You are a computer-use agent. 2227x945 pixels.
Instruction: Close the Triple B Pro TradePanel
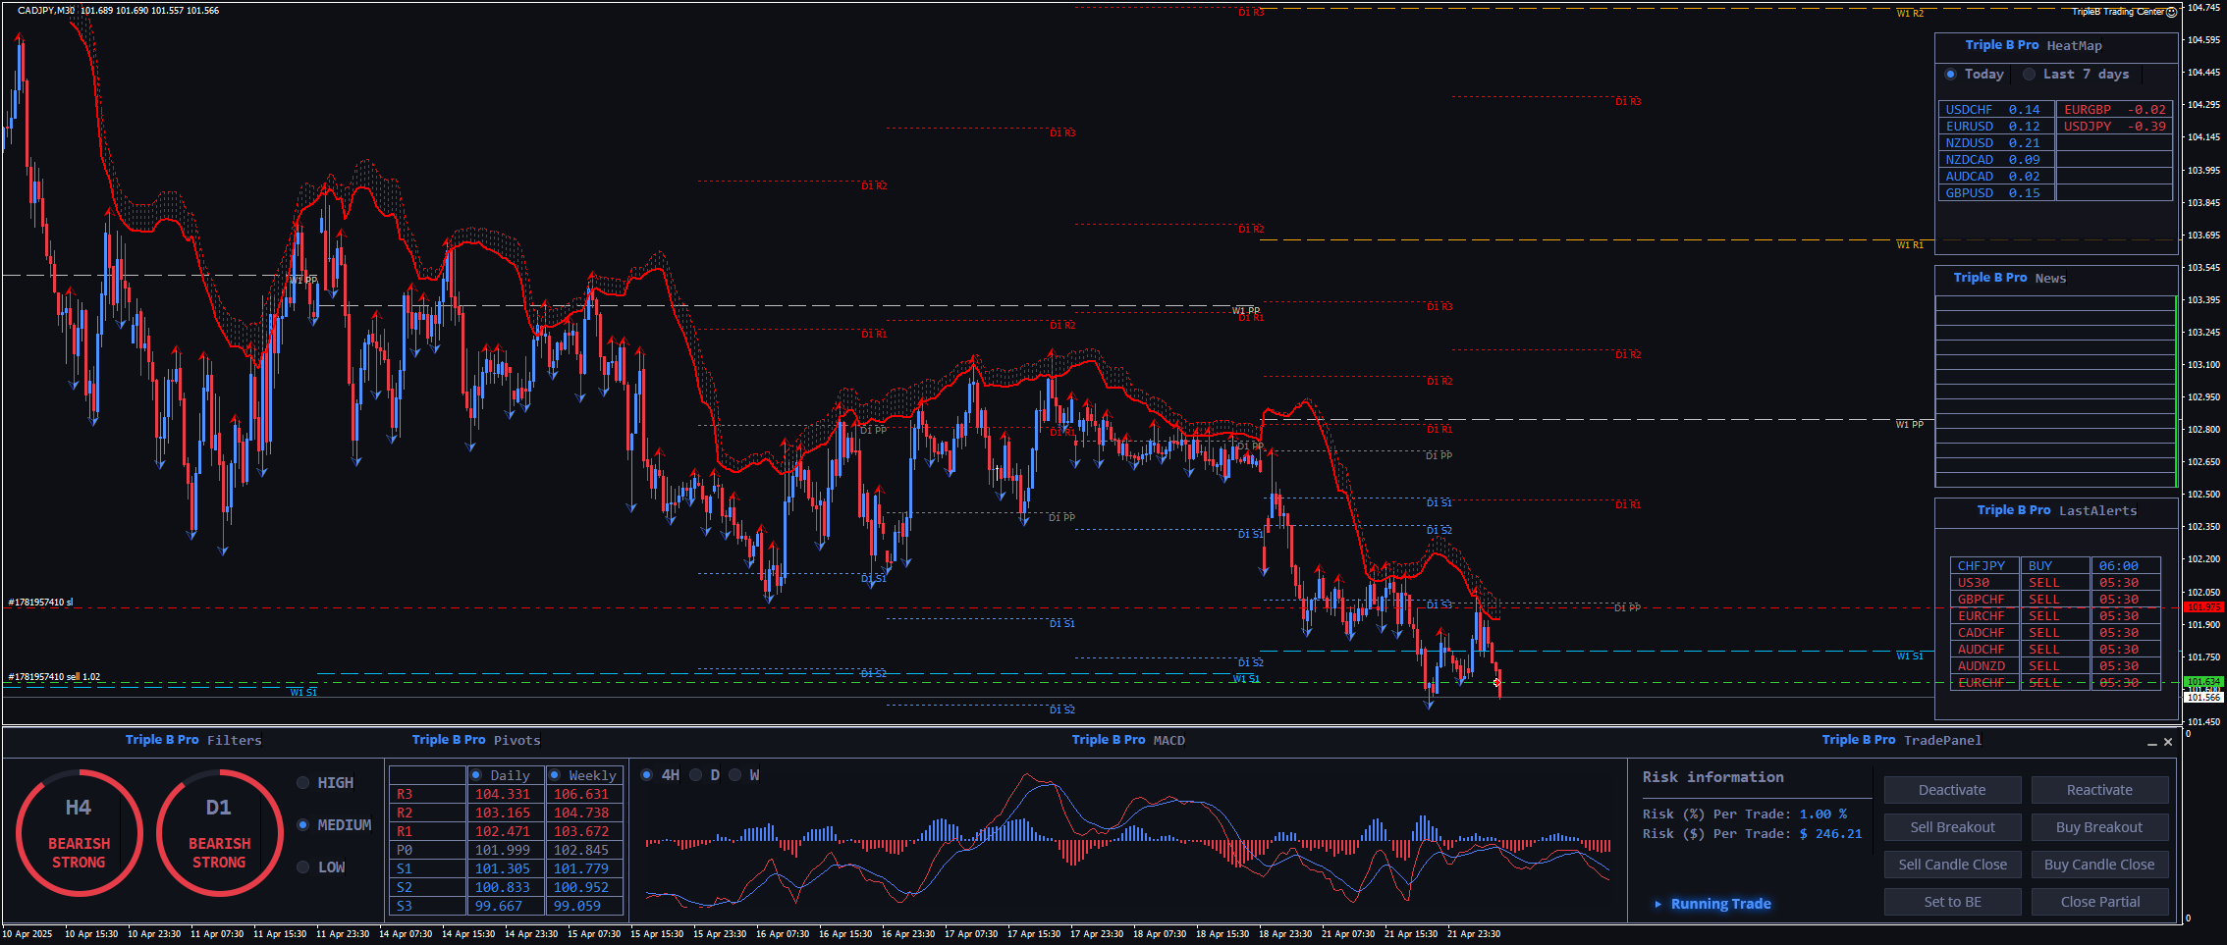[x=2168, y=742]
